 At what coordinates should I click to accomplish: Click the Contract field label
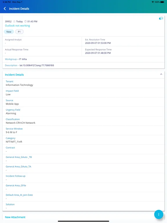tap(10, 148)
